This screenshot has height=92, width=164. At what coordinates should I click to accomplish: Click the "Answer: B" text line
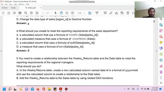23,51
